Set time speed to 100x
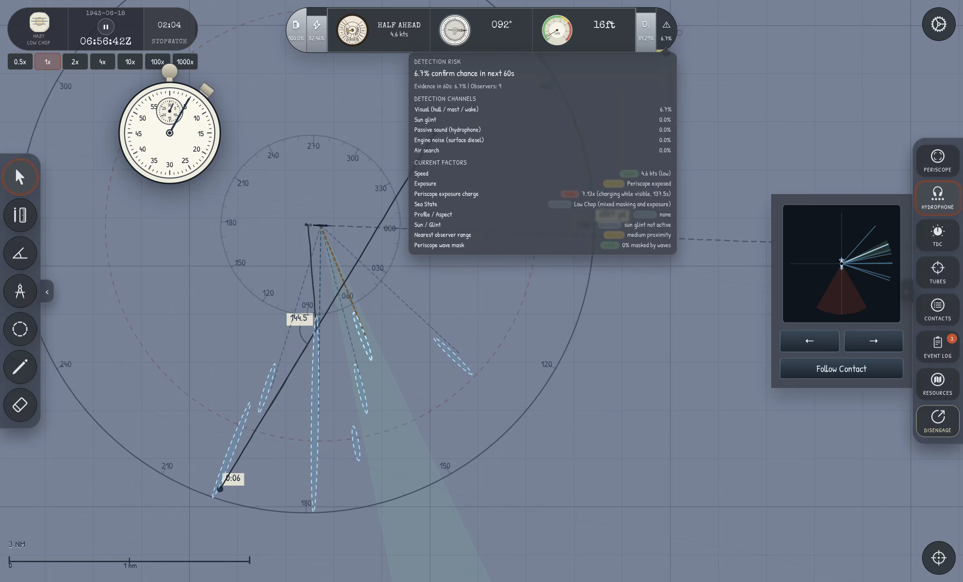This screenshot has width=963, height=582. [x=157, y=62]
